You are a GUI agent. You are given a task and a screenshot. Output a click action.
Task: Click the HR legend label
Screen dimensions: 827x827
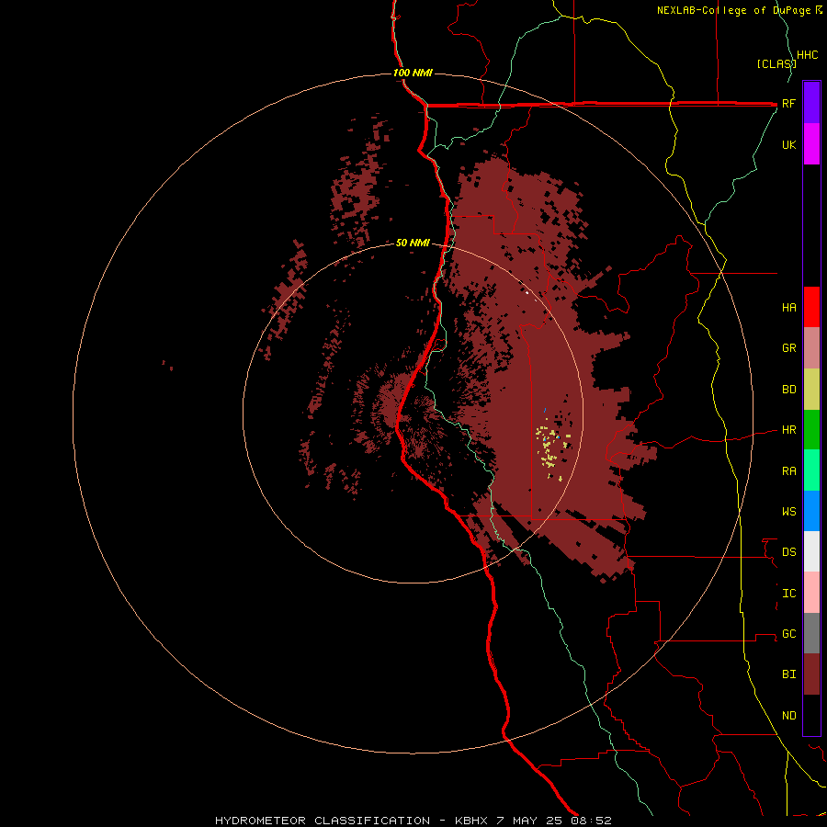[x=788, y=430]
